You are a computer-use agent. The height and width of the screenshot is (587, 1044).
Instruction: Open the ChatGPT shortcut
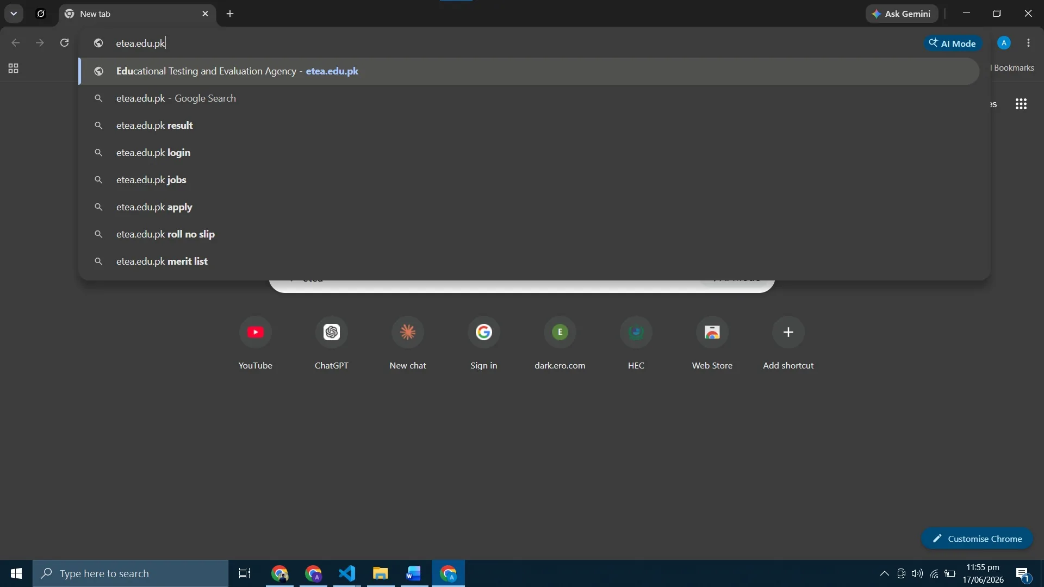coord(332,344)
